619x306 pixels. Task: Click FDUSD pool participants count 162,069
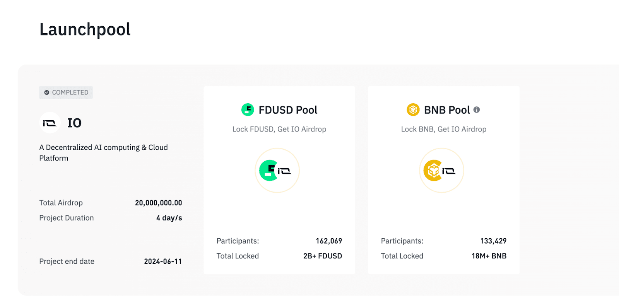click(329, 241)
